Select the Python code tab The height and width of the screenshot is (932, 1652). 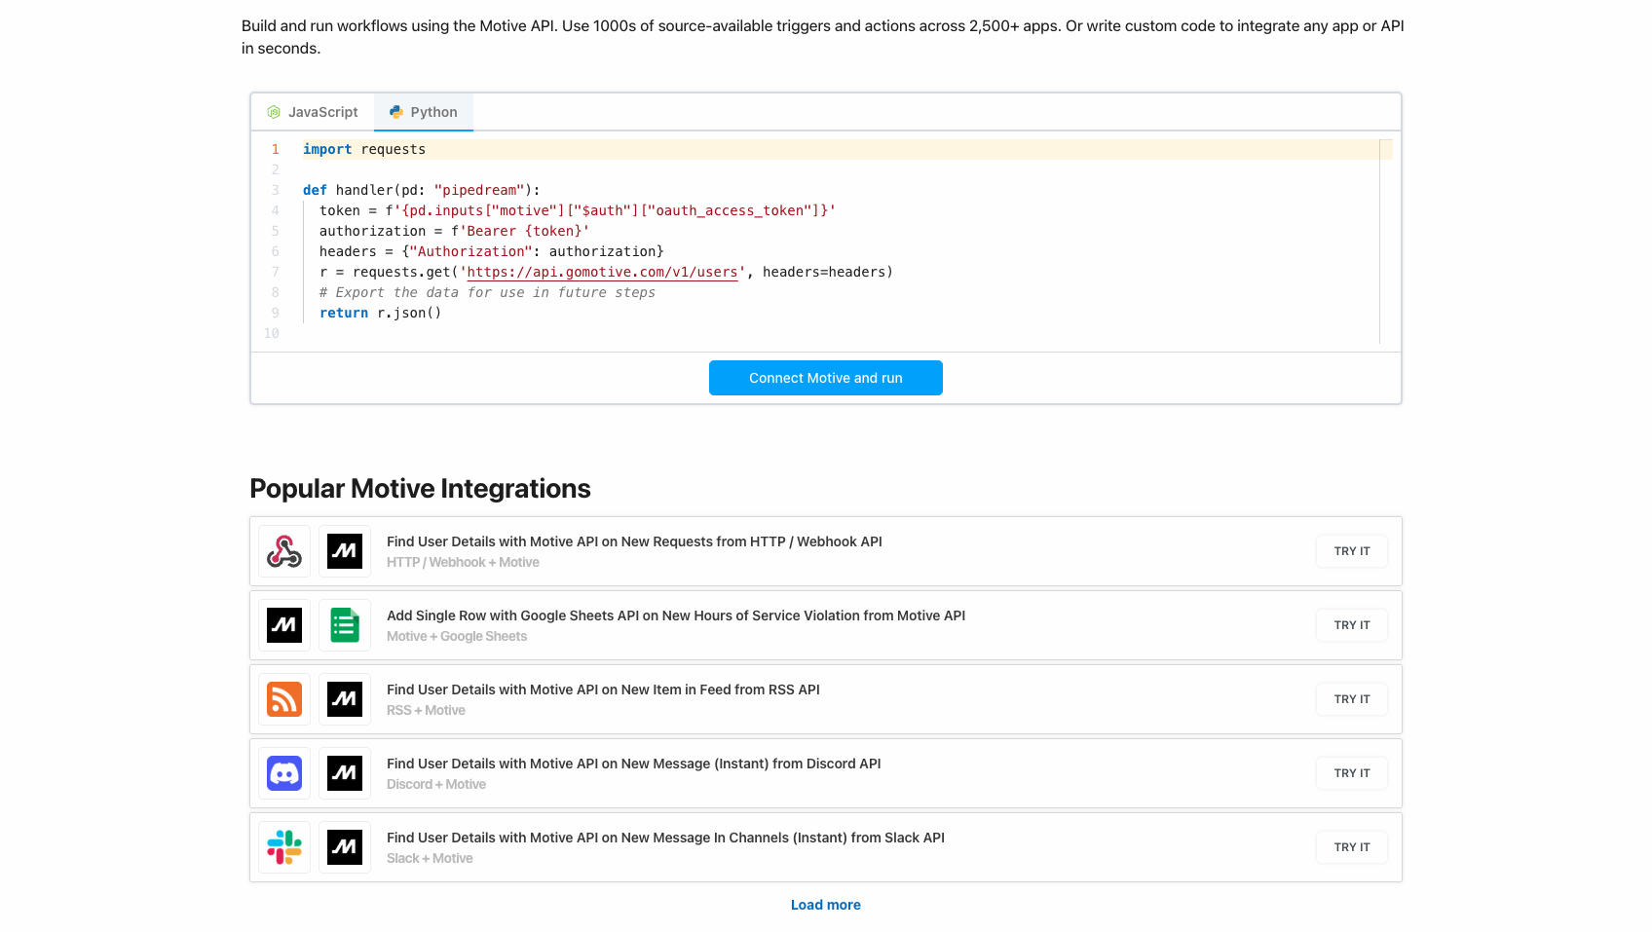424,112
